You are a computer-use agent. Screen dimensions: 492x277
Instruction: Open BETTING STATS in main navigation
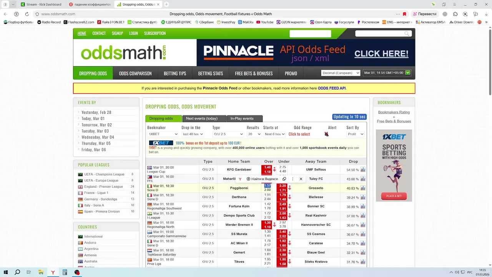210,73
